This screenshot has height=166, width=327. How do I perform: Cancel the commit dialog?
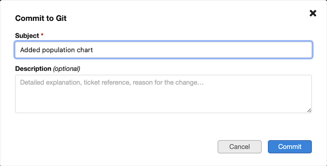coord(239,147)
